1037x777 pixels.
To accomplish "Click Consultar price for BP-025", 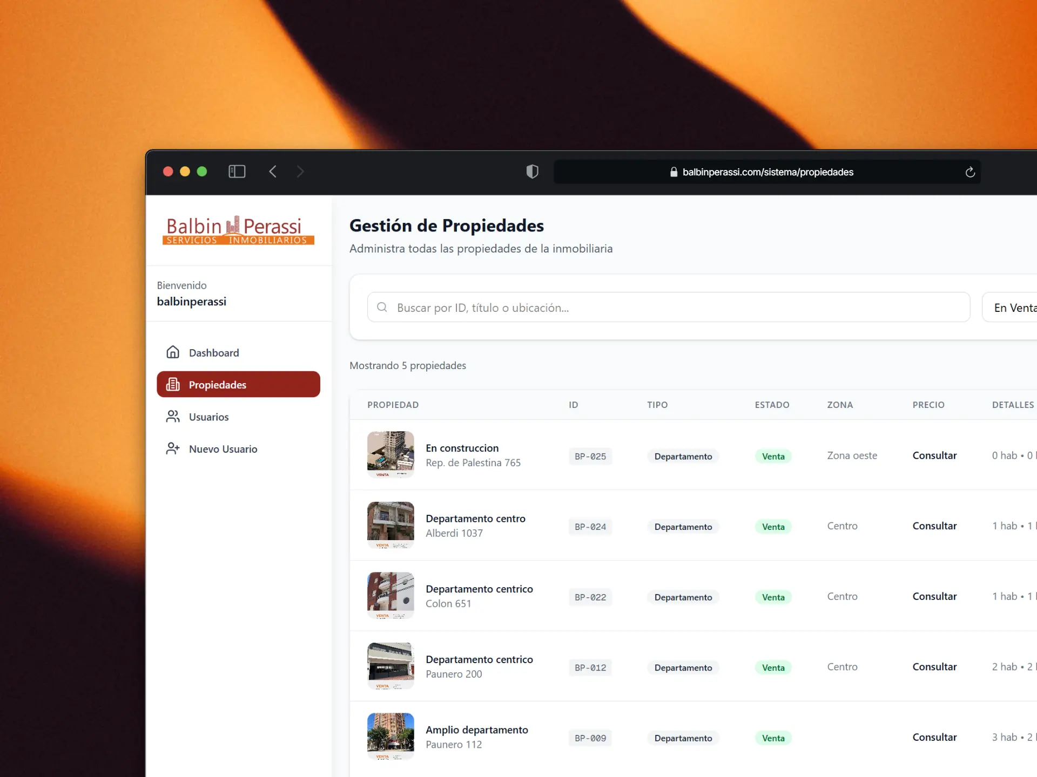I will point(934,455).
